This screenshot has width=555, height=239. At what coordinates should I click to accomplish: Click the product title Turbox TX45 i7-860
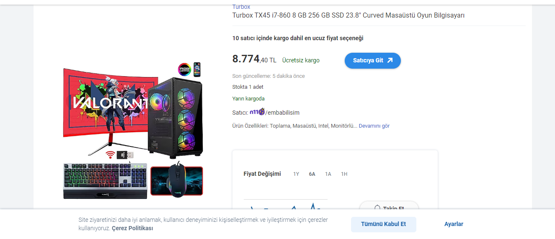pyautogui.click(x=348, y=15)
